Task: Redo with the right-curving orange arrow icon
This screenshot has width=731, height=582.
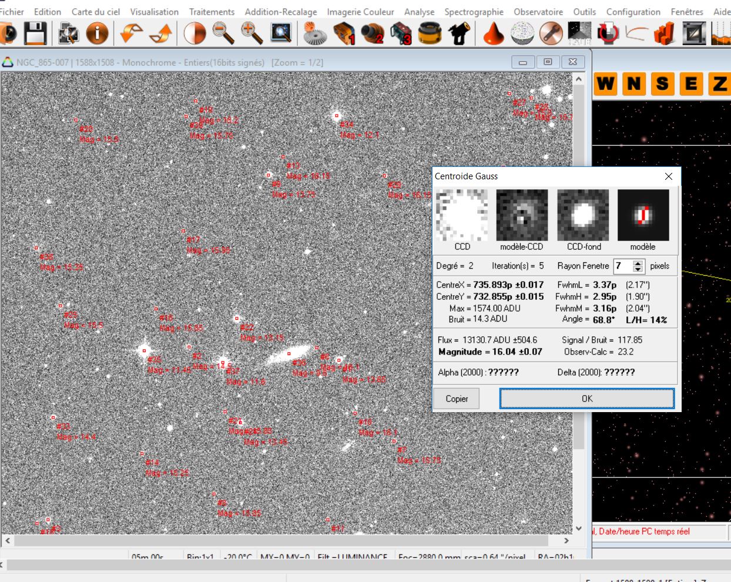Action: [x=162, y=34]
